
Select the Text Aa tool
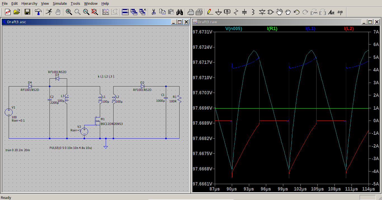point(331,12)
